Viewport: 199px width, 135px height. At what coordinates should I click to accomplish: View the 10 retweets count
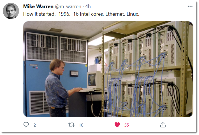81,125
